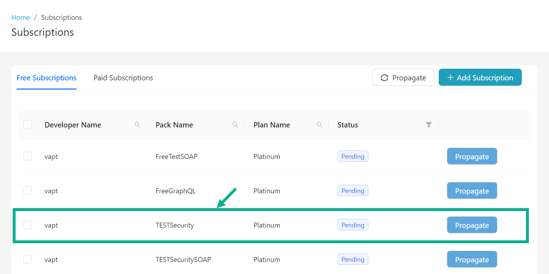Click the Add Subscription button
This screenshot has height=274, width=549.
click(480, 77)
